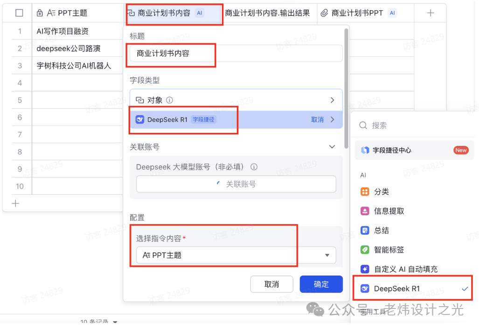
Task: Click the search magnifier icon
Action: pyautogui.click(x=363, y=125)
